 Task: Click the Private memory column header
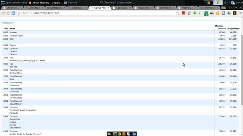coord(222,29)
